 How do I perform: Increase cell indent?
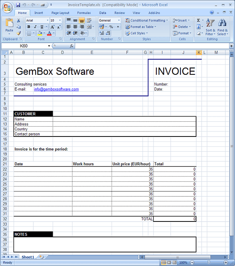click(x=75, y=33)
